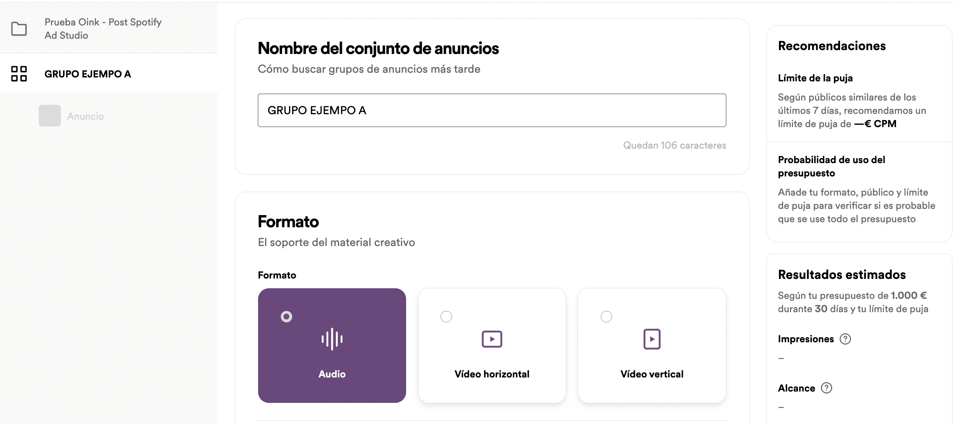The image size is (954, 424).
Task: Select the GRUPO EJEMPO A grid icon
Action: [18, 73]
